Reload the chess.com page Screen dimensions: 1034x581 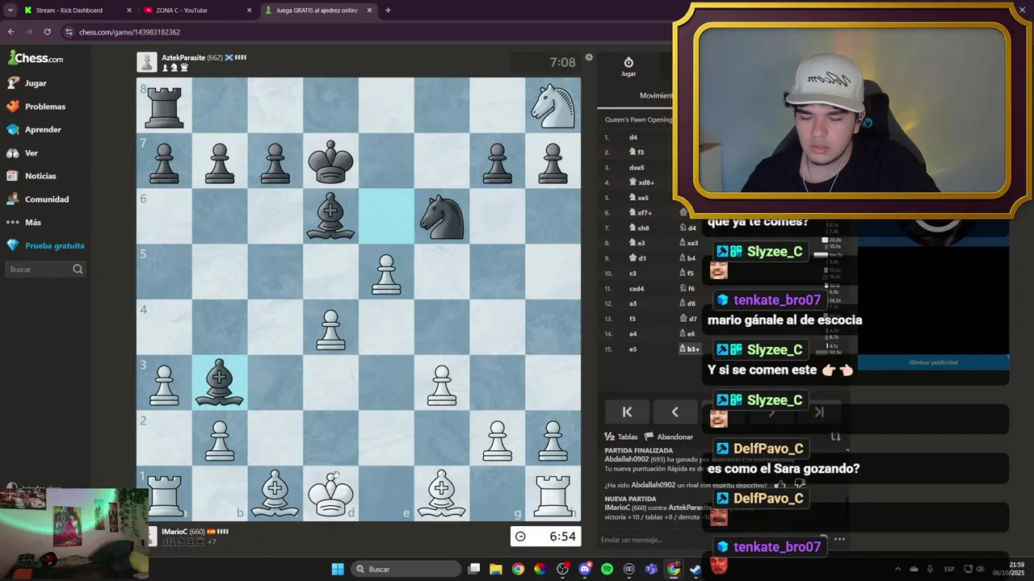(x=47, y=32)
